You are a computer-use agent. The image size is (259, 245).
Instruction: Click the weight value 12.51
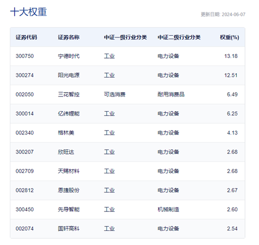point(231,75)
